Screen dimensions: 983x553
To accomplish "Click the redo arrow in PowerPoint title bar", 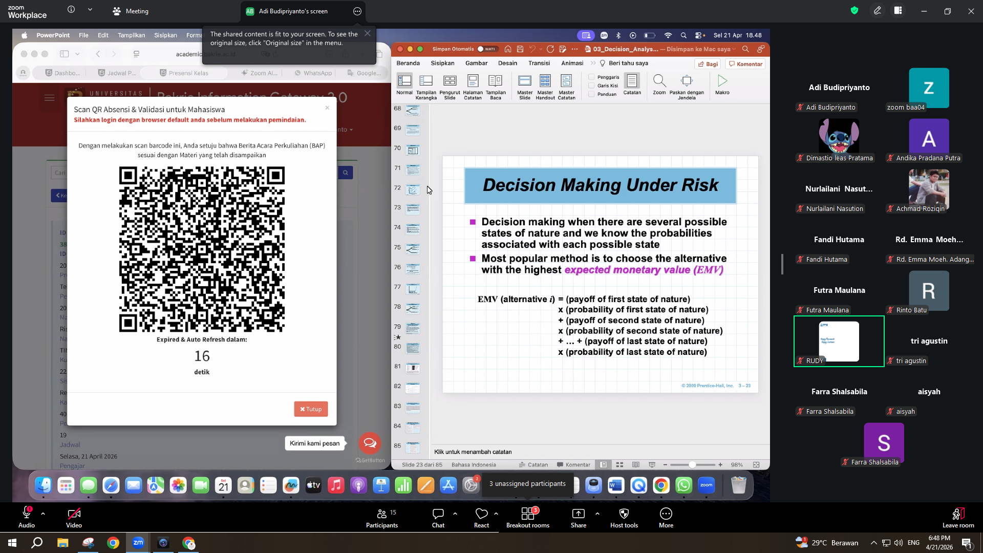I will point(550,49).
